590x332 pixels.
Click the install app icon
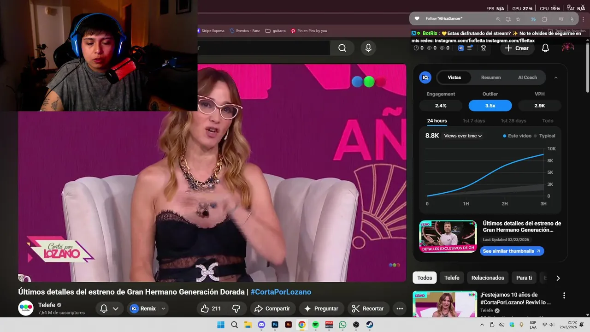(x=508, y=19)
